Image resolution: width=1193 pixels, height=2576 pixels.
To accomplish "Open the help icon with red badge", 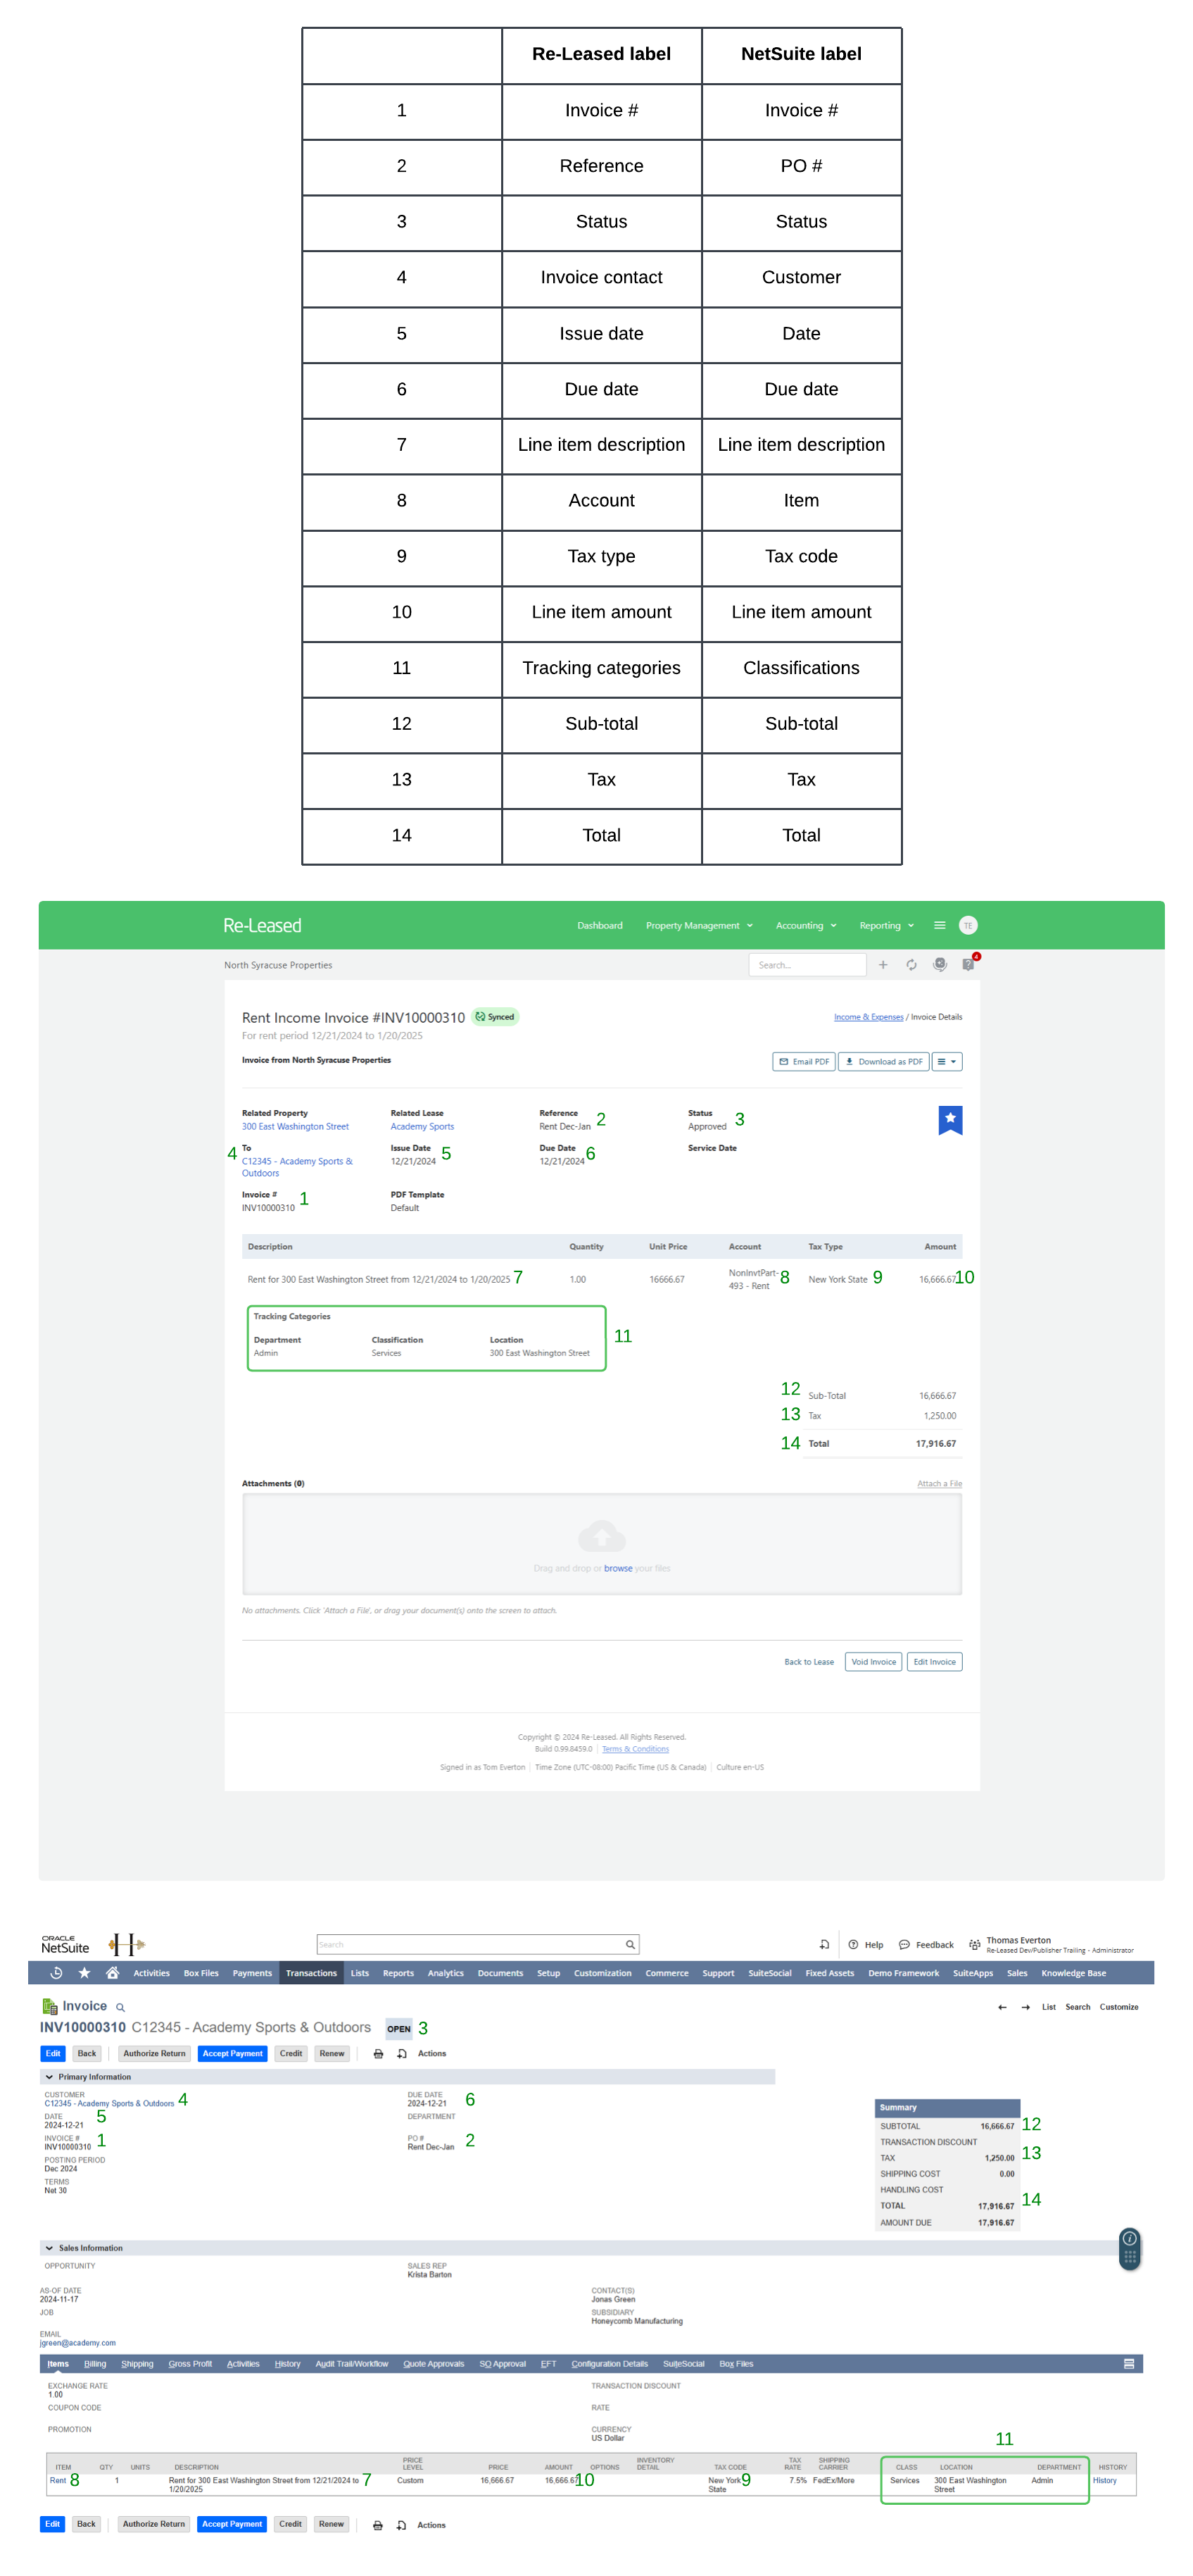I will (x=968, y=964).
